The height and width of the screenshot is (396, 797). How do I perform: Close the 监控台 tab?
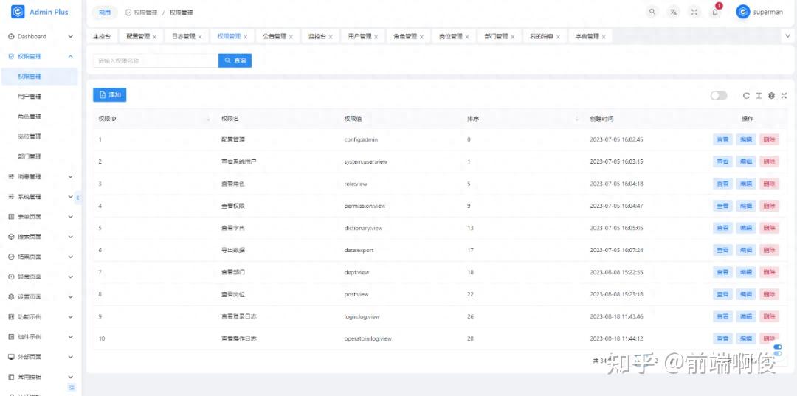pyautogui.click(x=331, y=37)
